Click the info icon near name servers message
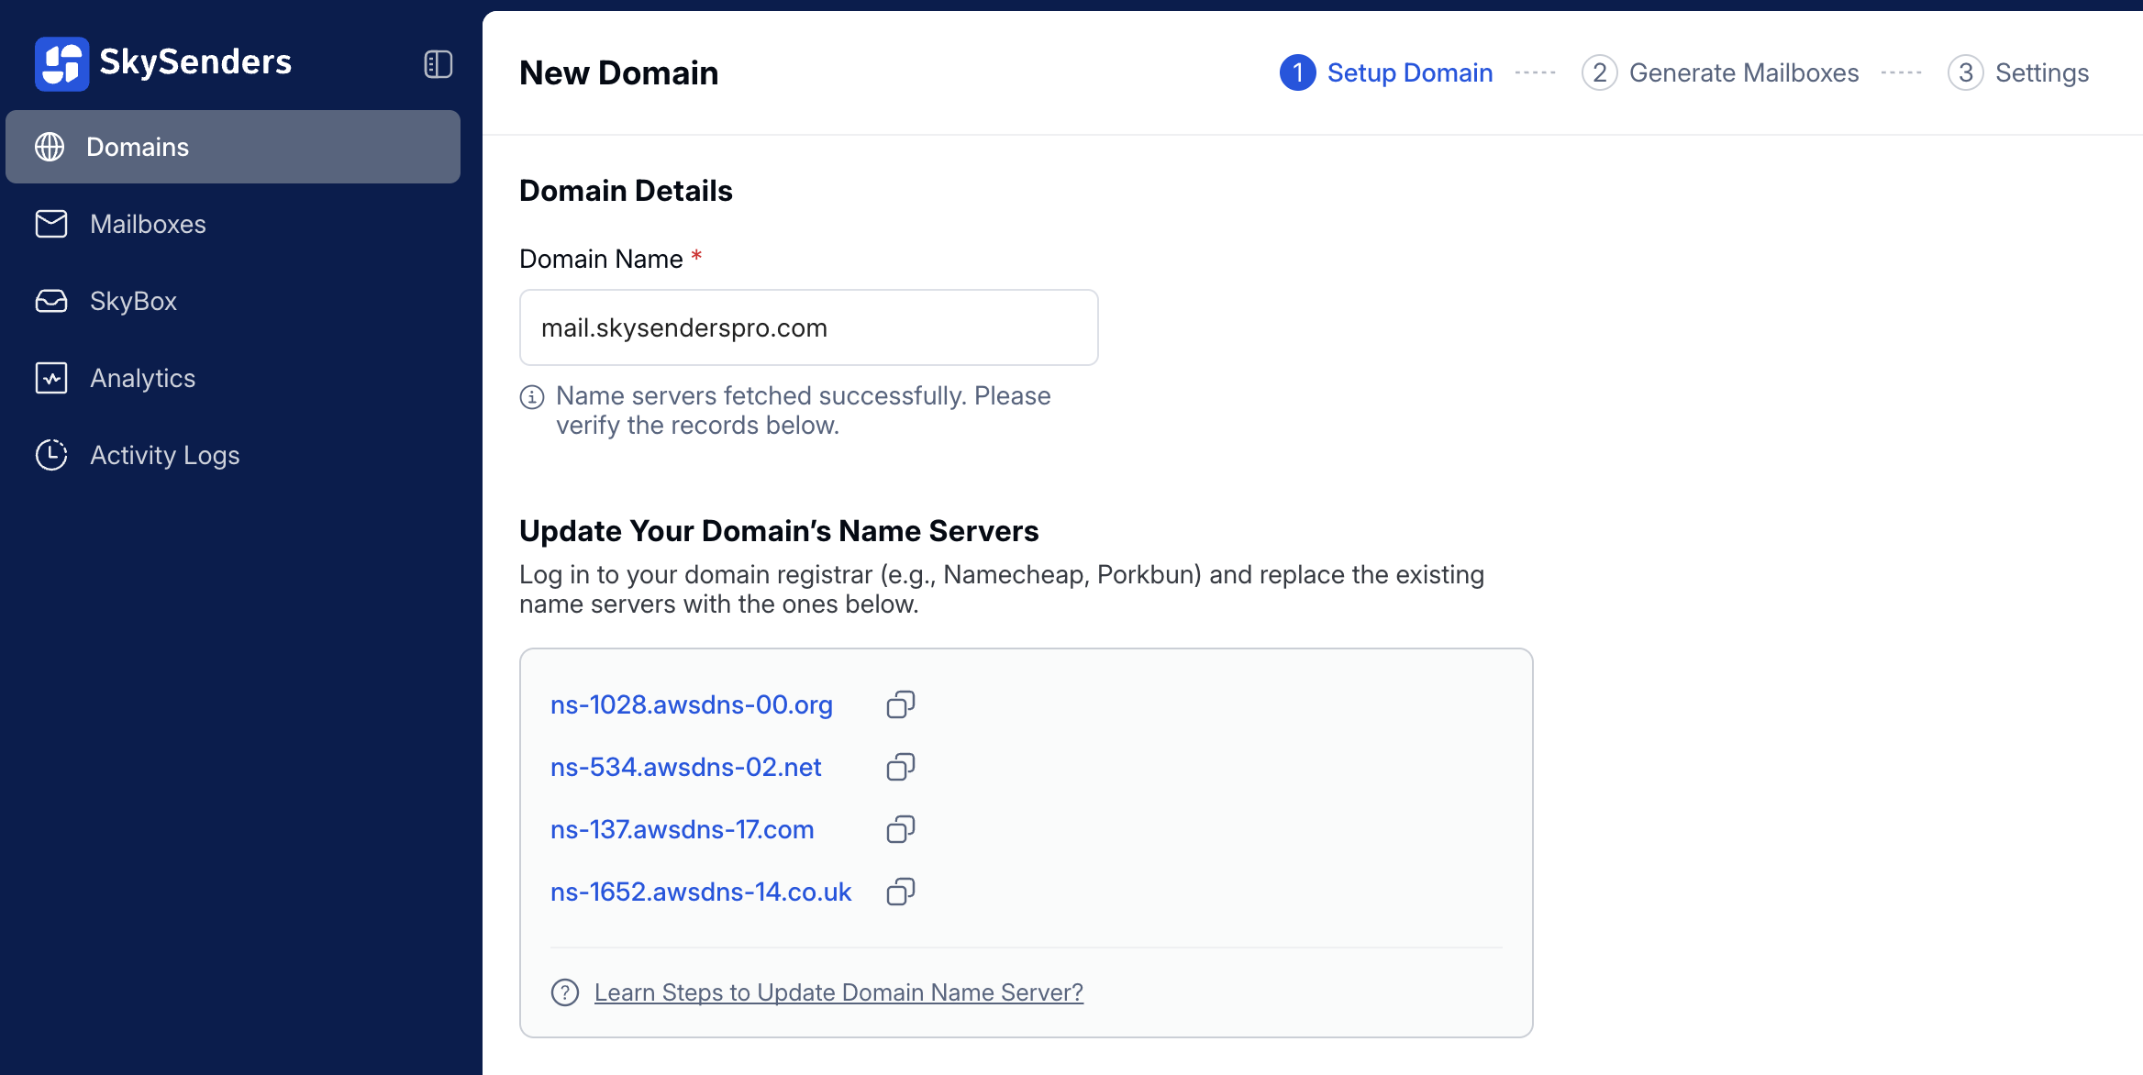 [532, 397]
